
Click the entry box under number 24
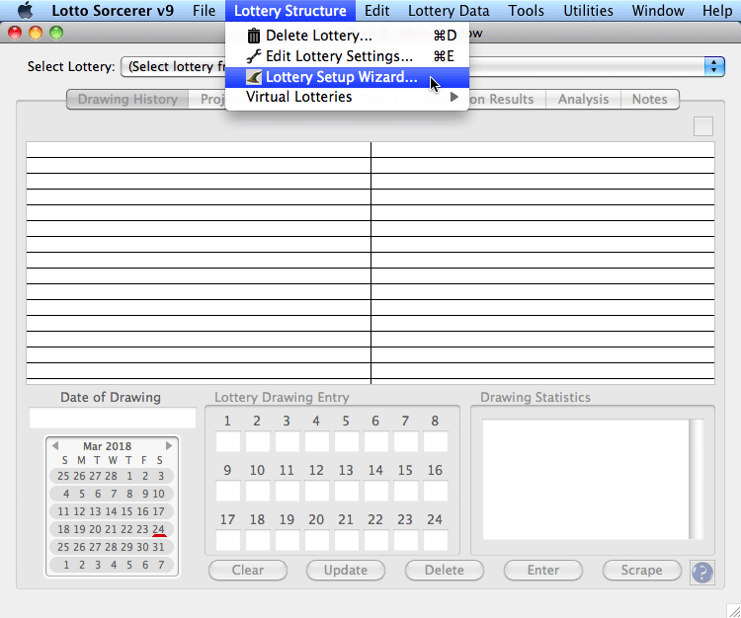436,541
